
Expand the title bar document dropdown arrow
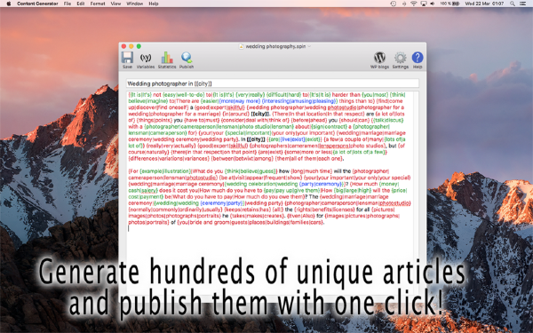point(309,46)
